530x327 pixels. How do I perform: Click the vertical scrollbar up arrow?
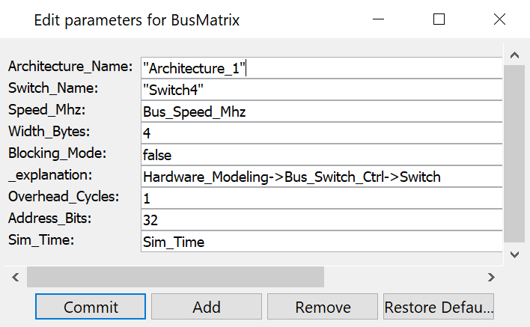tap(514, 55)
